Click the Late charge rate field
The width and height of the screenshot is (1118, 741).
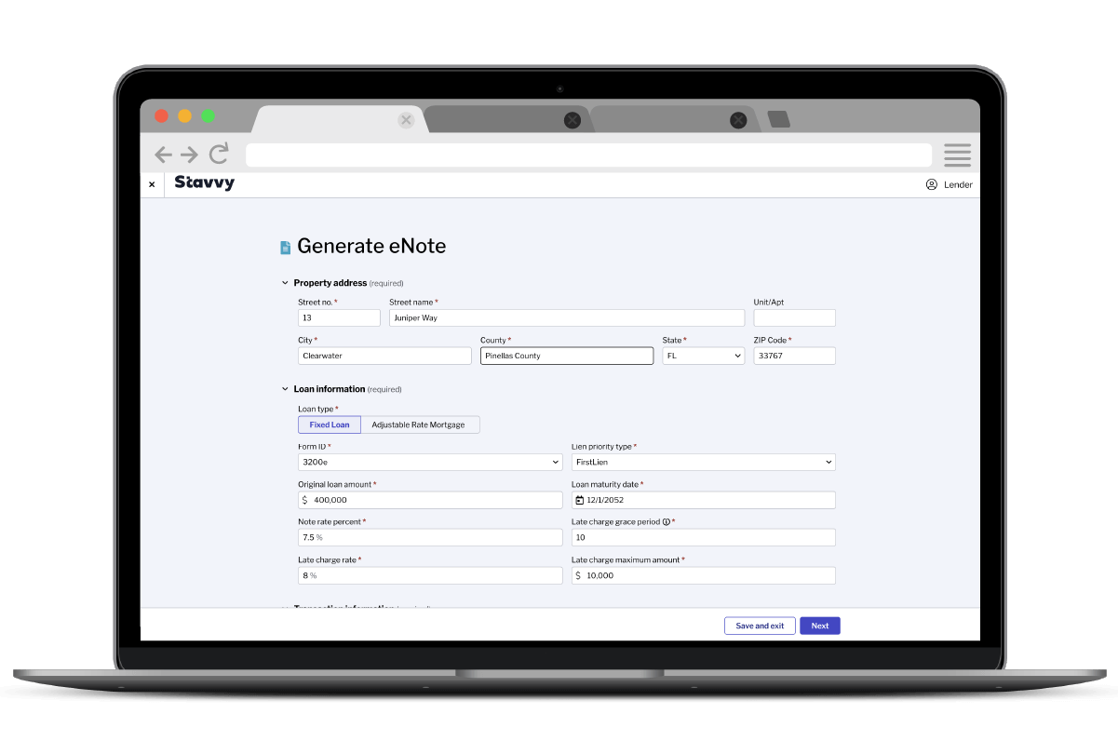click(430, 575)
